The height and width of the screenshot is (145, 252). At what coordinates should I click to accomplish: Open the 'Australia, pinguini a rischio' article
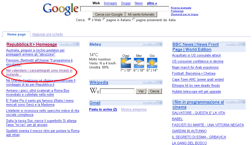point(35,52)
